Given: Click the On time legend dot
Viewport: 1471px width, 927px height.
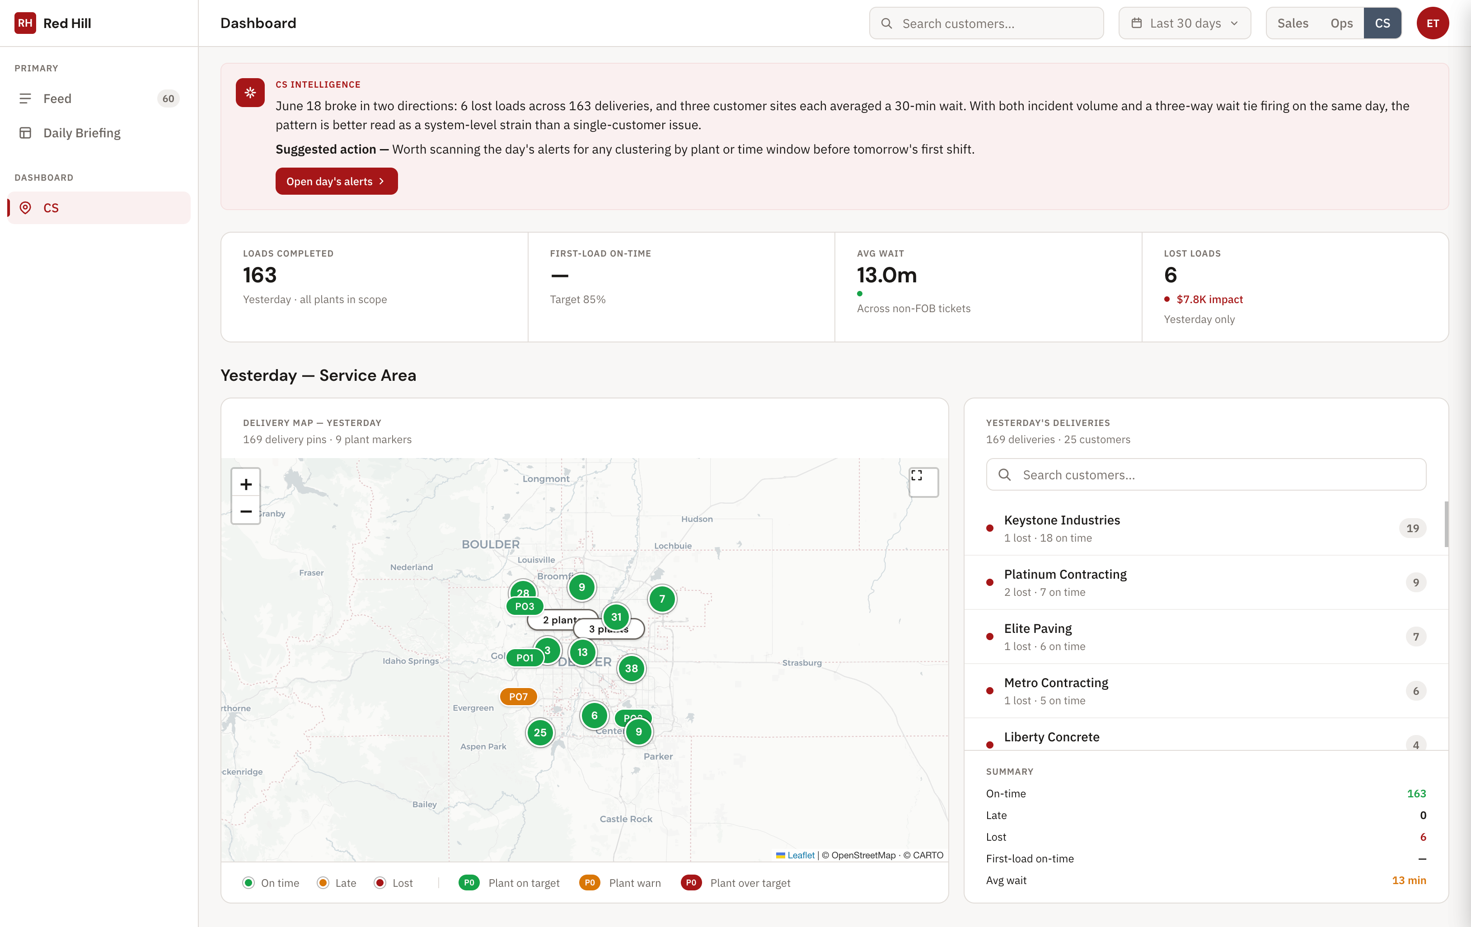Looking at the screenshot, I should [x=248, y=883].
